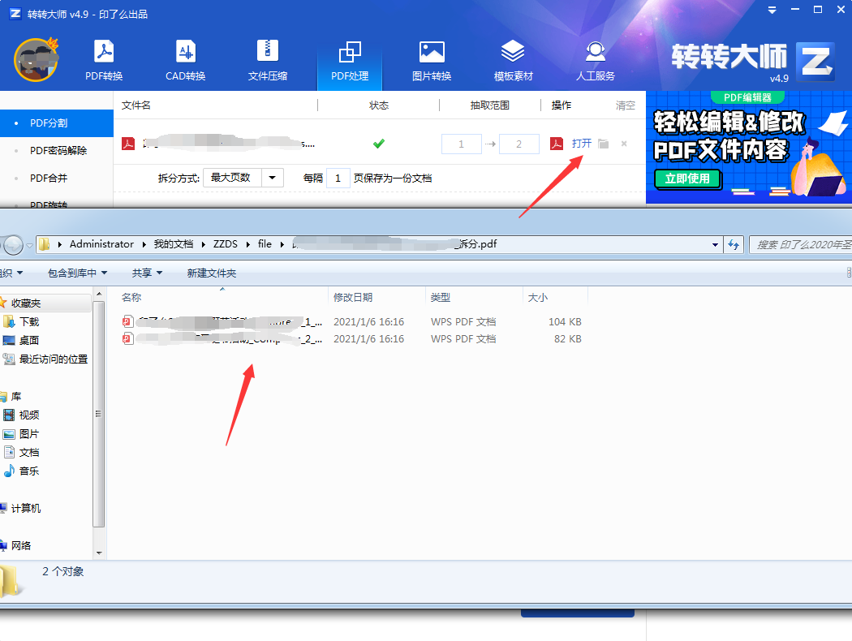The width and height of the screenshot is (852, 641).
Task: Click 网络 in the navigation pane
Action: [x=20, y=545]
